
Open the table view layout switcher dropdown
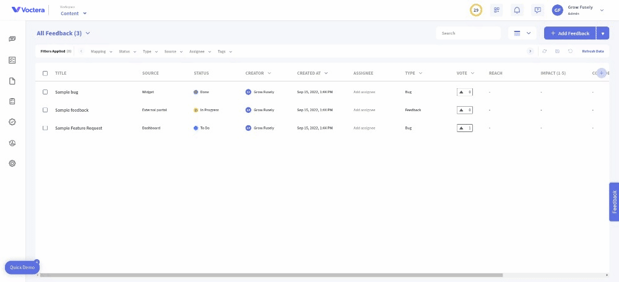pyautogui.click(x=522, y=33)
